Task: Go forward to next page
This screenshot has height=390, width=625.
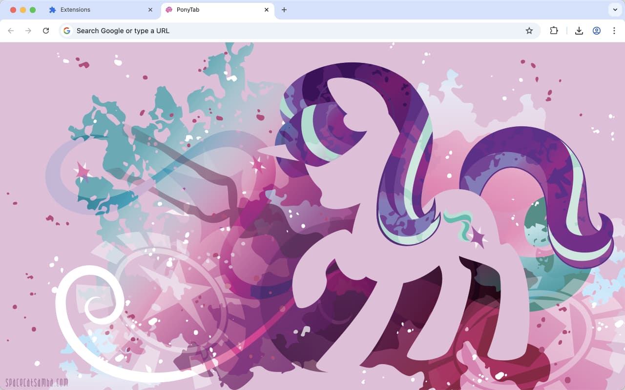Action: (28, 31)
